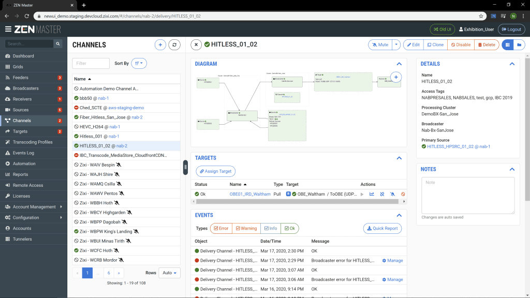
Task: Click the sidebar search magnifier icon
Action: [58, 43]
